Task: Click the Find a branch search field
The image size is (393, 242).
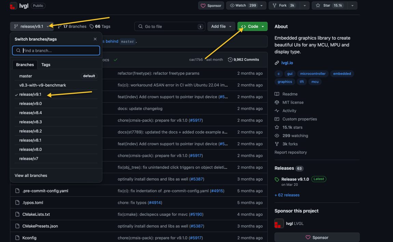Action: [x=56, y=50]
